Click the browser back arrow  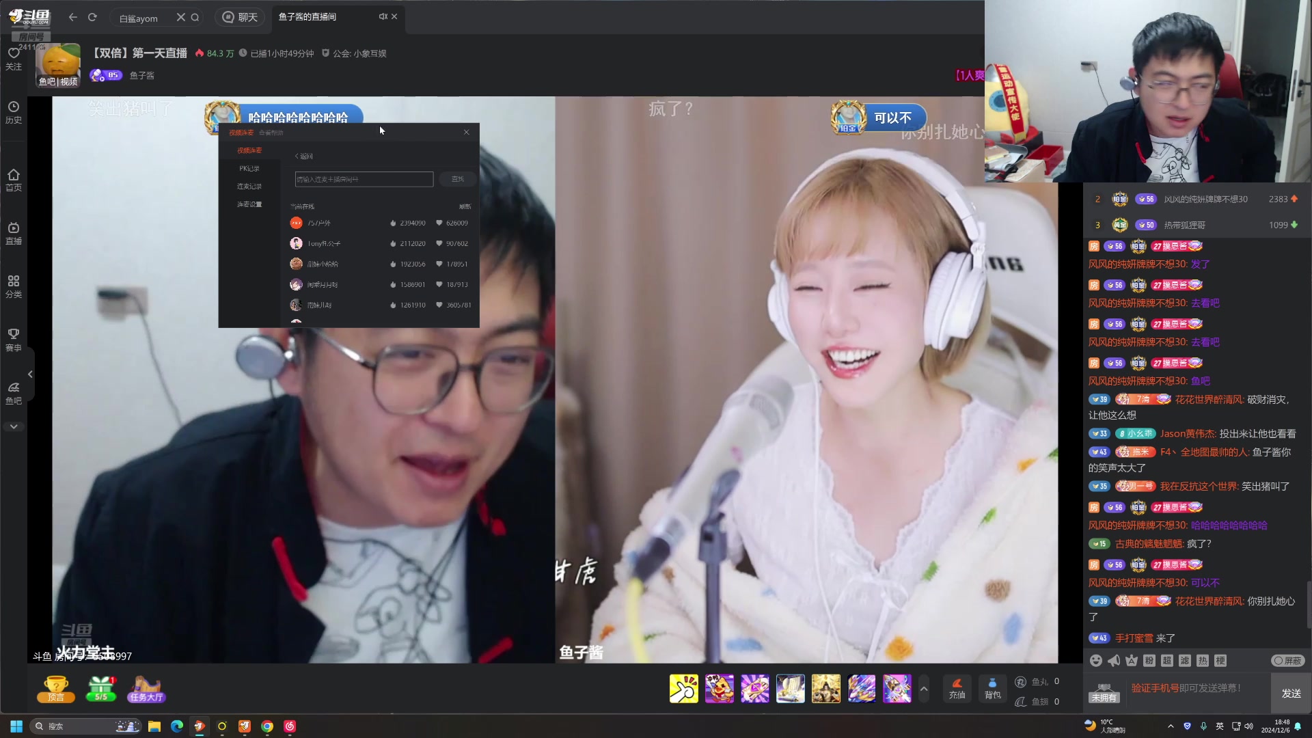click(73, 17)
